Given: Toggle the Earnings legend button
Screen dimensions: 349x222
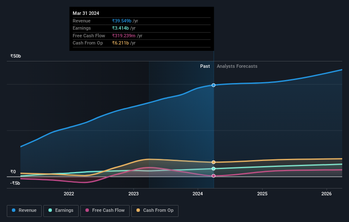Looking at the screenshot, I should (61, 211).
